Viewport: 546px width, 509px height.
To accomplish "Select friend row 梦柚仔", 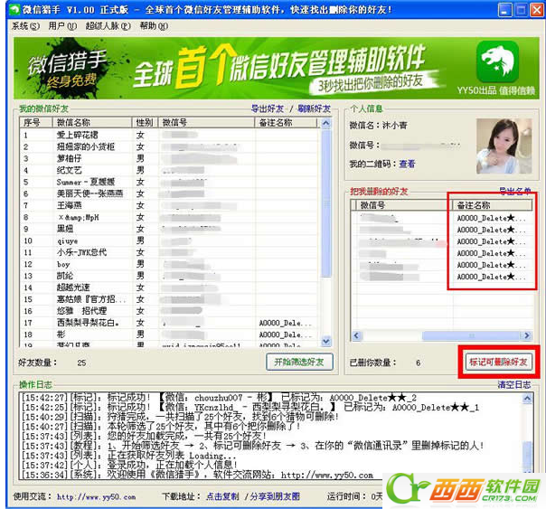I will pos(170,158).
